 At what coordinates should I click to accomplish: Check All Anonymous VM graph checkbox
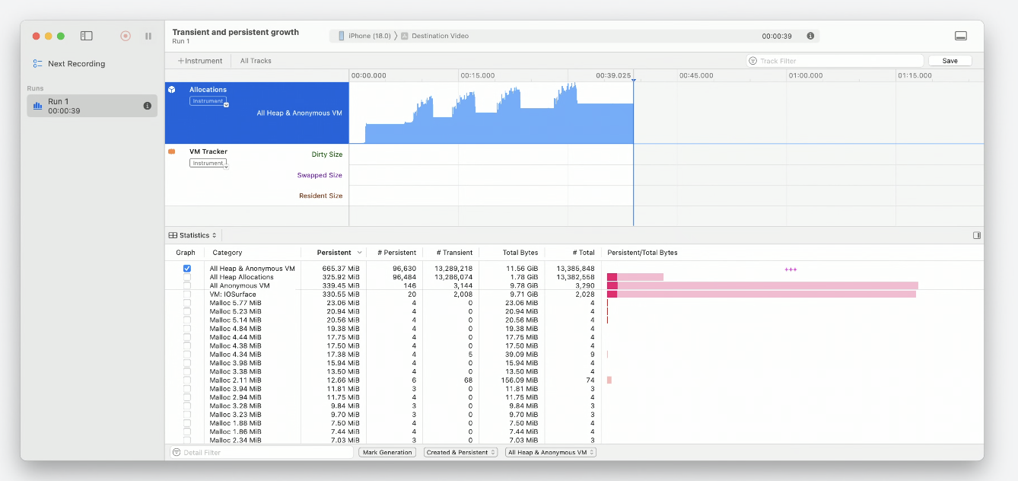[187, 286]
